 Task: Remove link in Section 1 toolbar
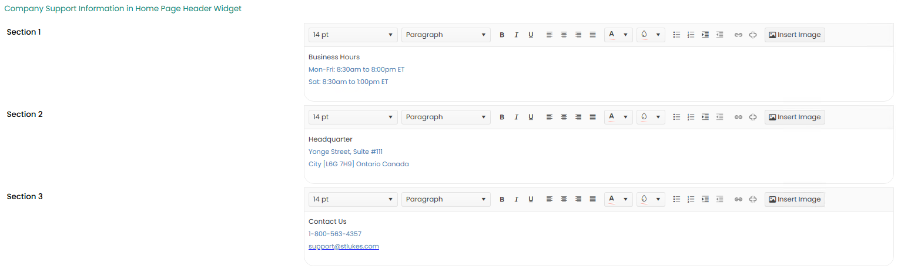tap(753, 35)
